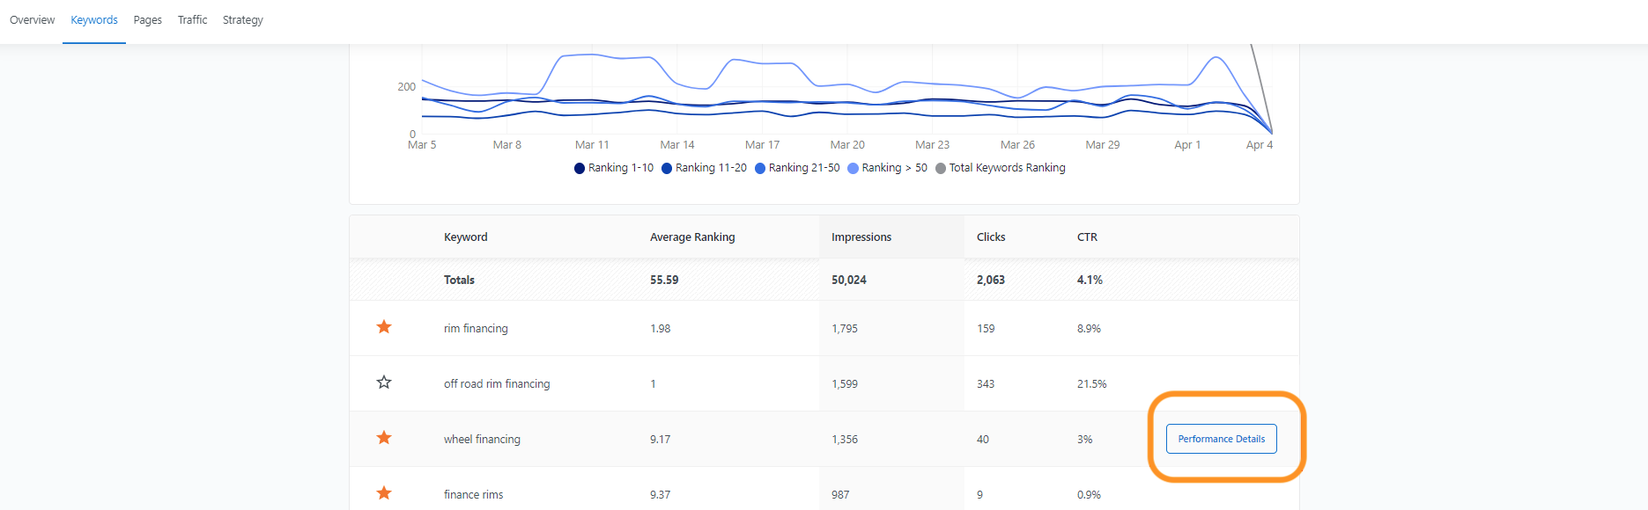Screen dimensions: 1648x510
Task: Toggle the Total Keywords Ranking legend swatch
Action: pos(941,169)
